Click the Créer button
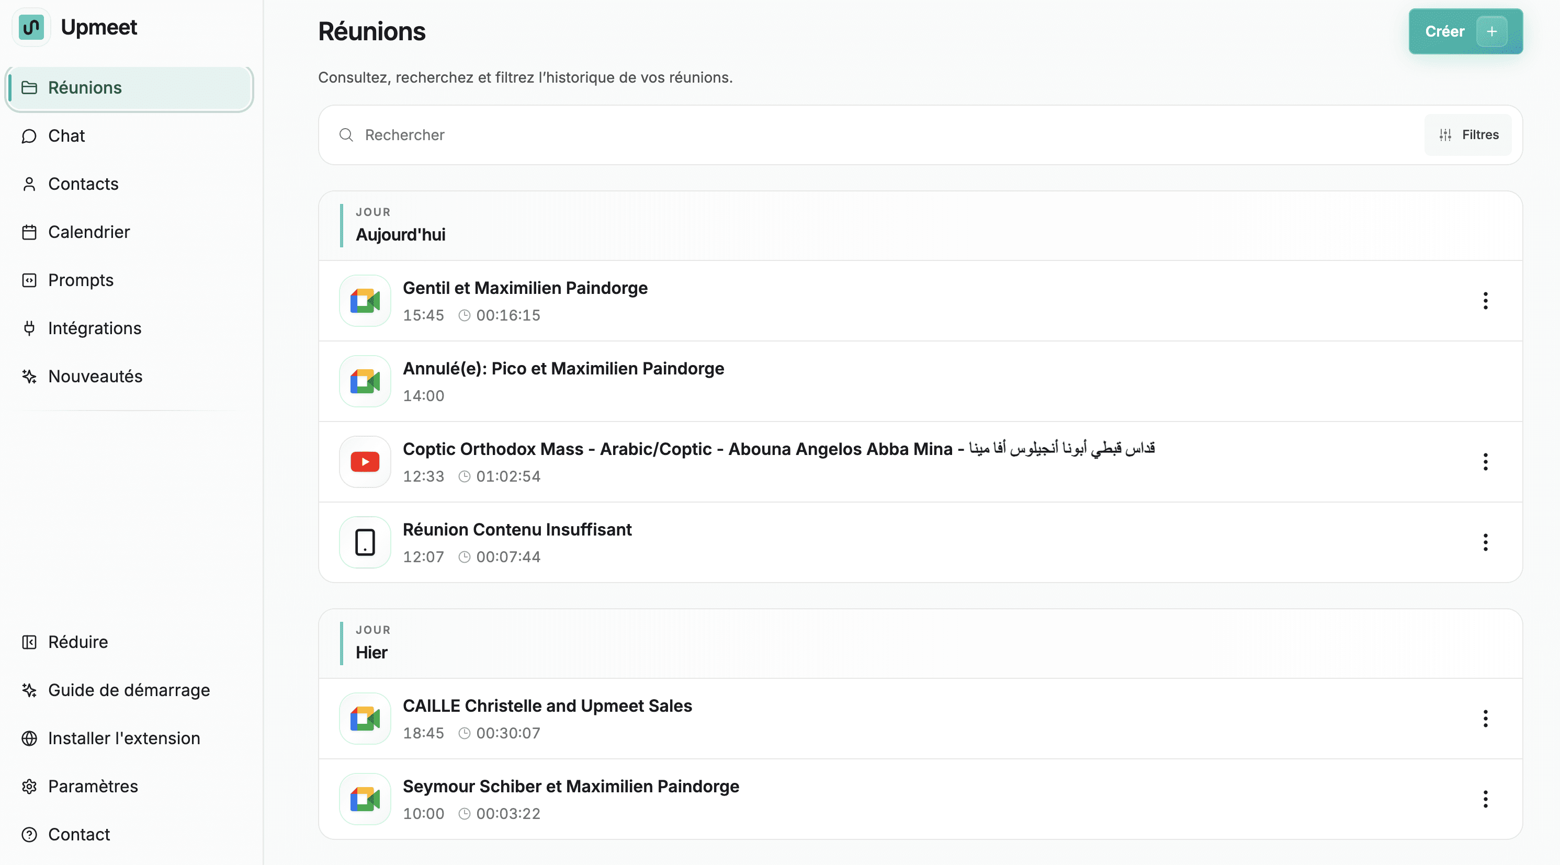The width and height of the screenshot is (1560, 865). point(1464,31)
